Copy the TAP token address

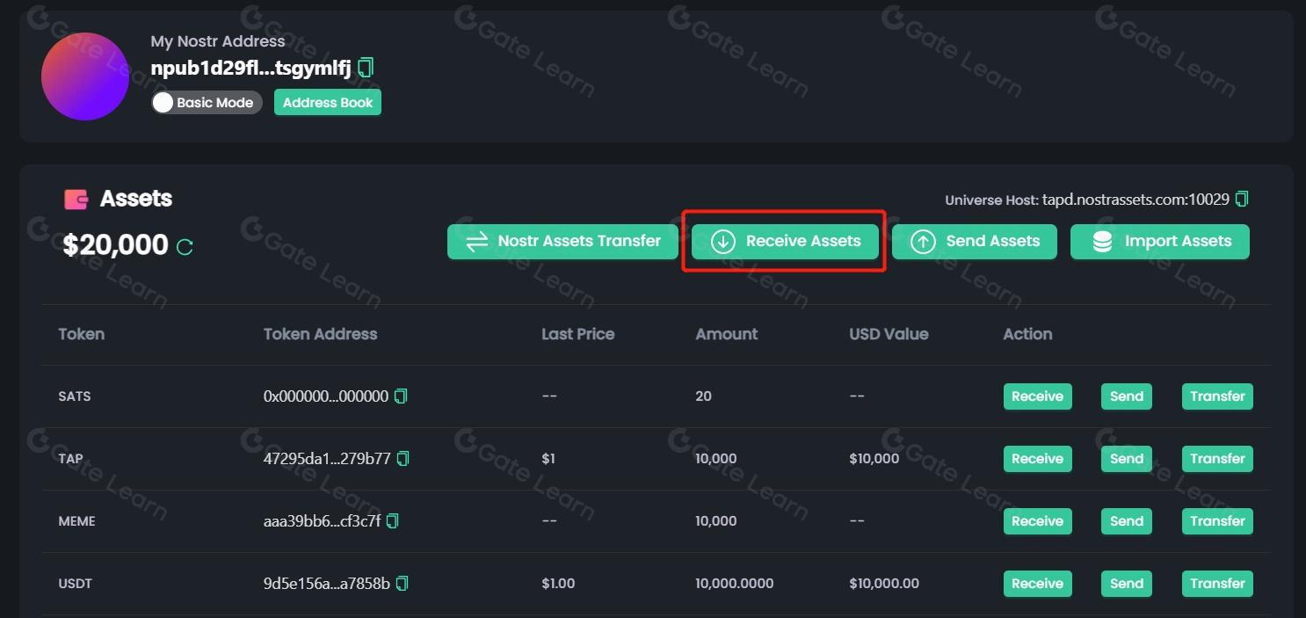click(x=403, y=459)
